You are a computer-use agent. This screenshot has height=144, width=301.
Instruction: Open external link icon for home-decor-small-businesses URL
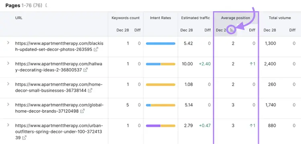90,91
